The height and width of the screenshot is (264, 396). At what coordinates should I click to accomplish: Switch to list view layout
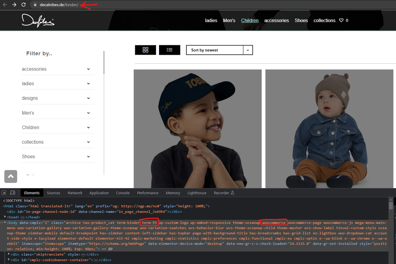point(170,50)
